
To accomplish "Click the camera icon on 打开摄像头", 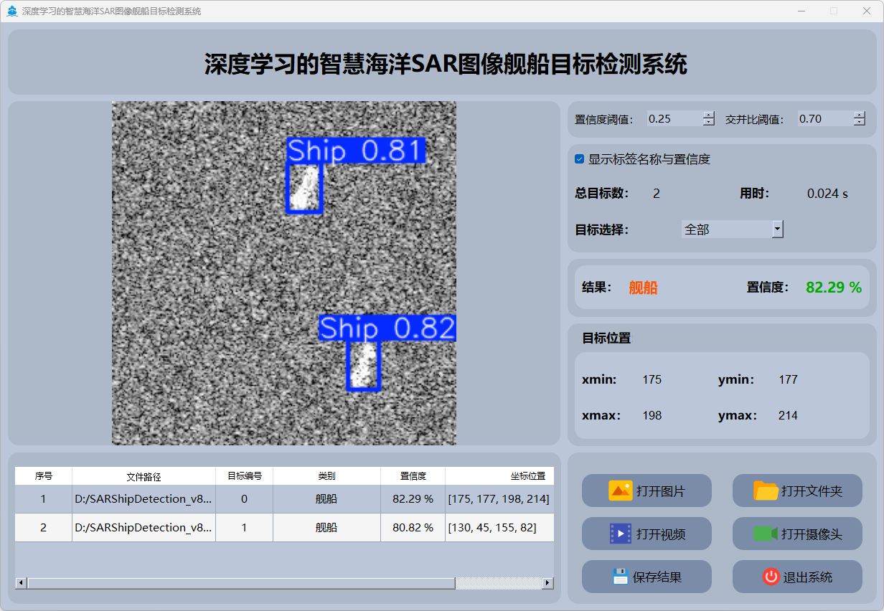I will [766, 534].
